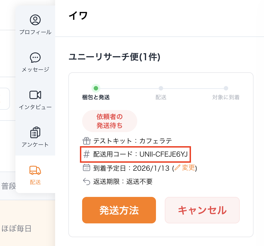Click the gift icon beside テストキット

coord(87,141)
